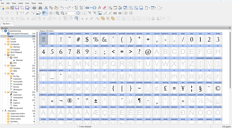This screenshot has width=232, height=128.
Task: Select the Unmapped category
Action: [15, 49]
